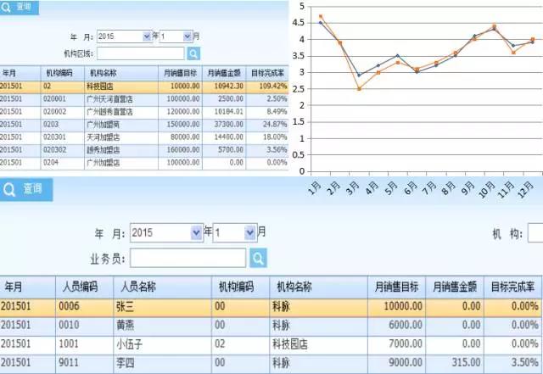Image resolution: width=543 pixels, height=374 pixels.
Task: Click the 37300.00 sales amount cell
Action: coord(224,125)
